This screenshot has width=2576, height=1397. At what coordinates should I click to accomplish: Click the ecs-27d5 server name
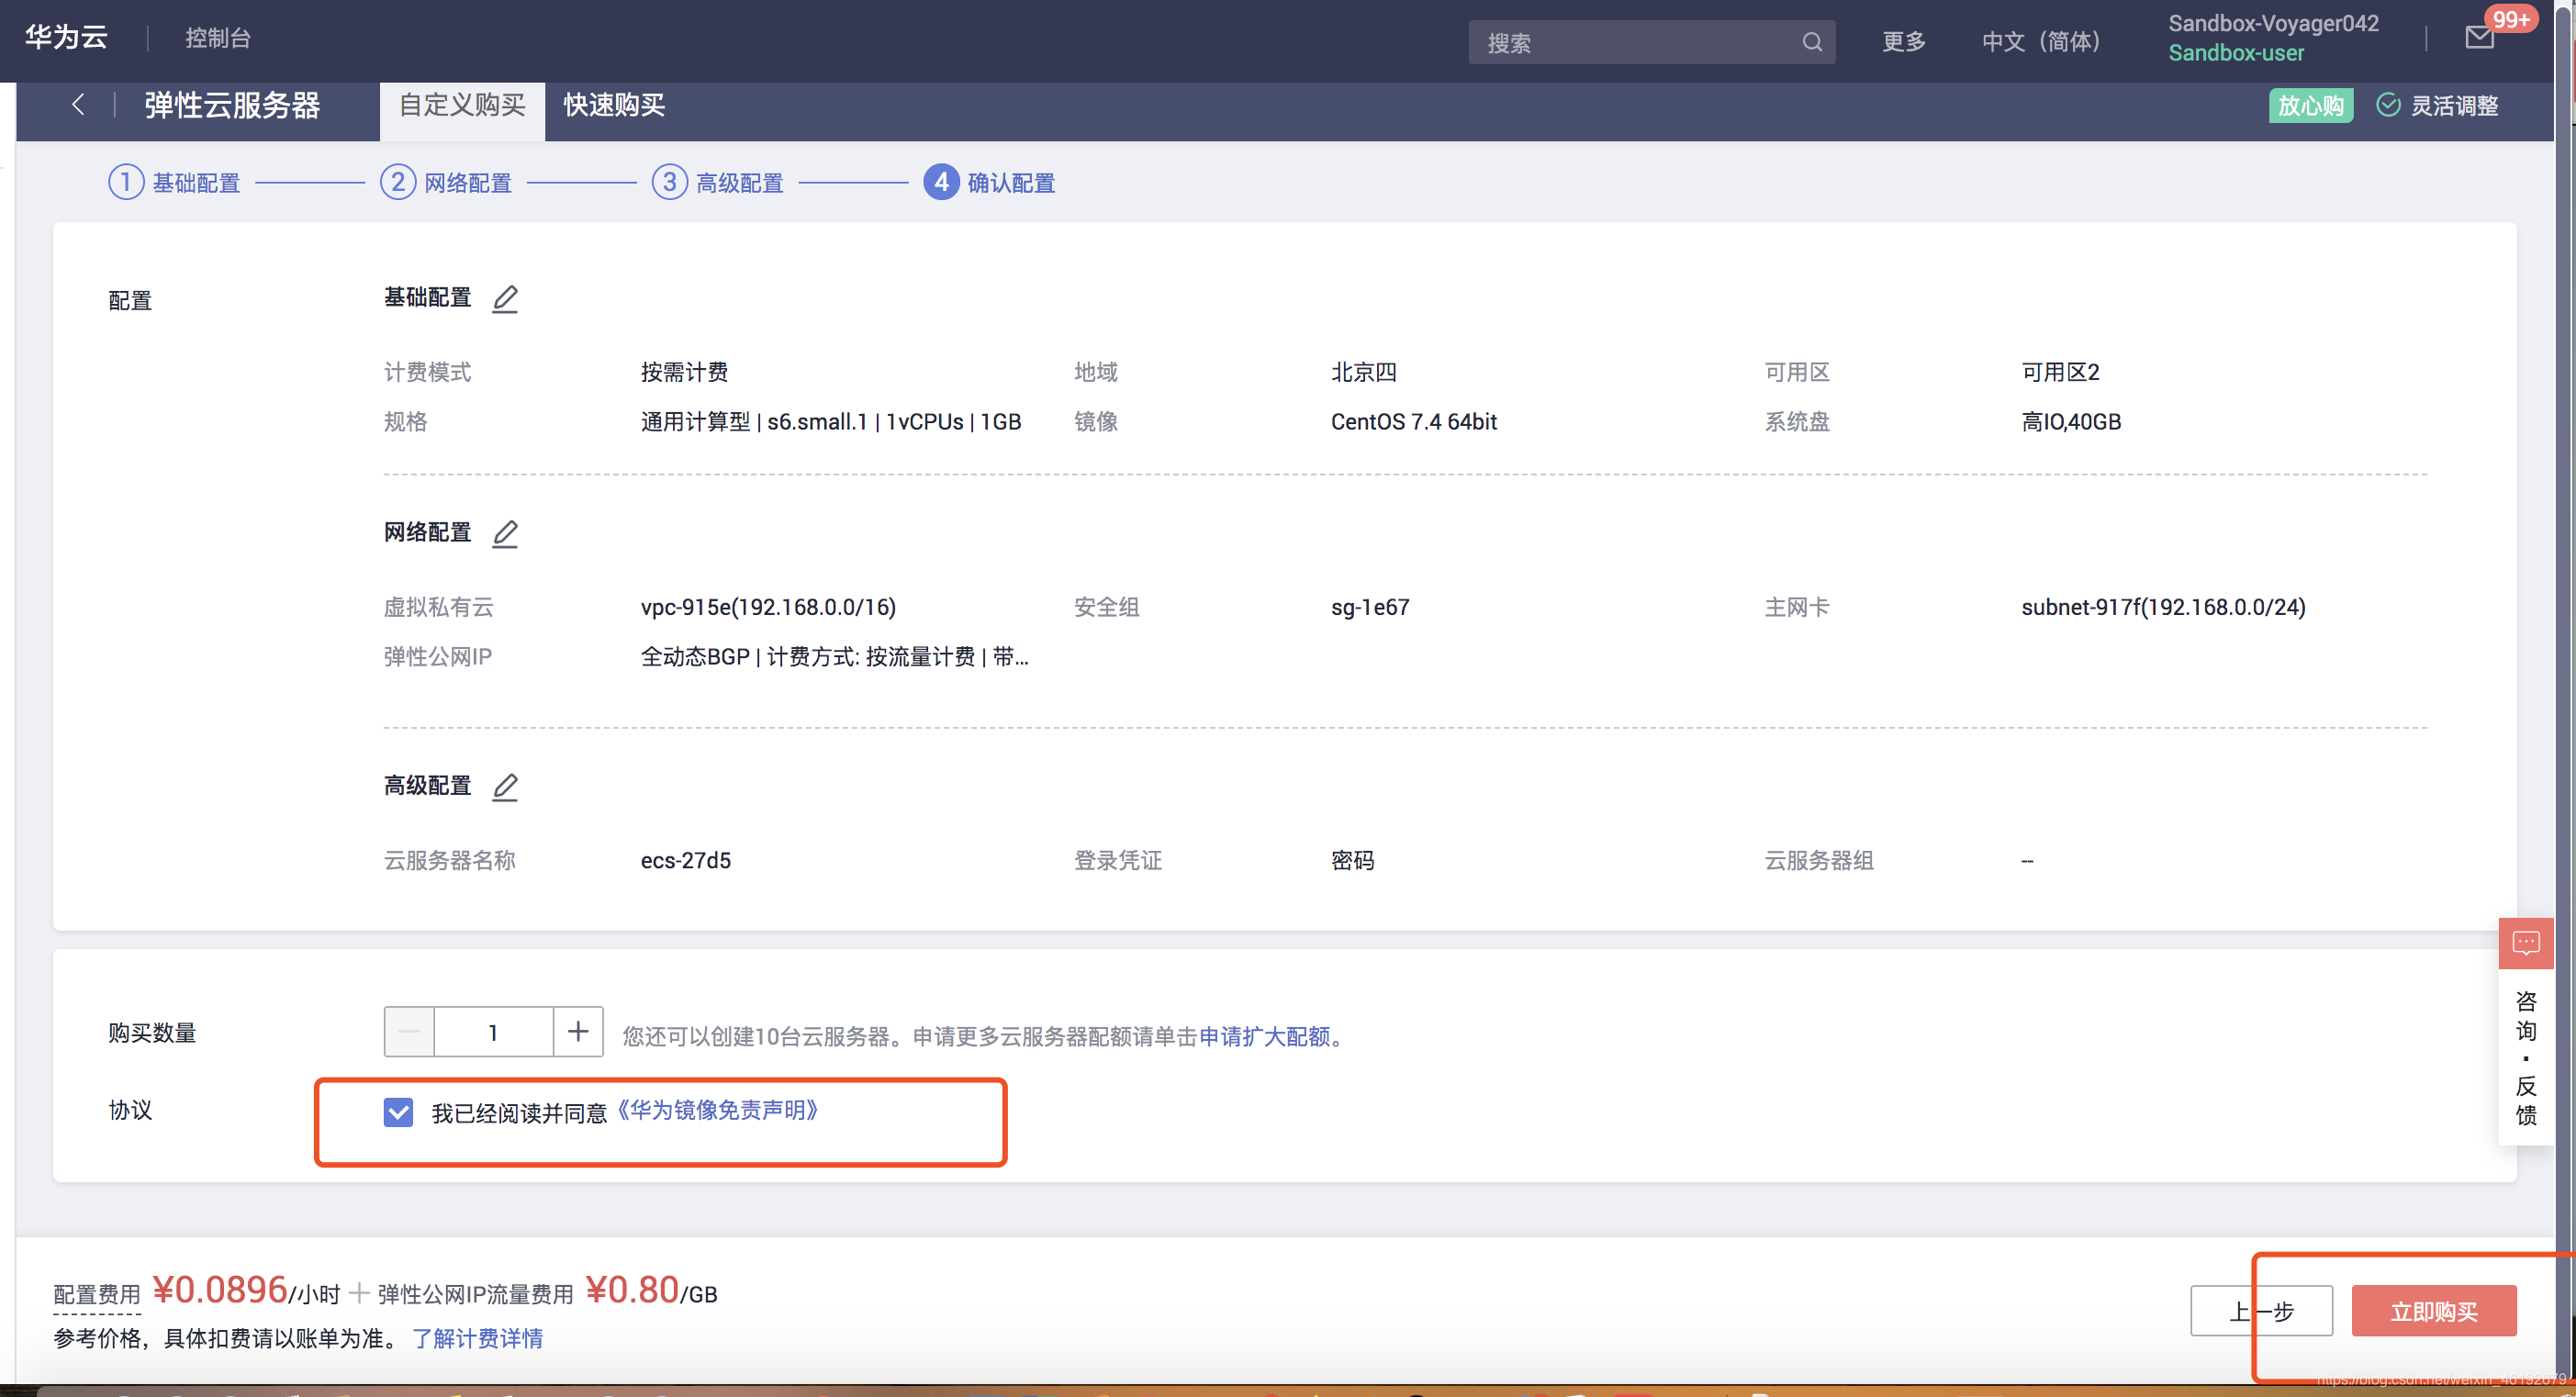point(686,860)
